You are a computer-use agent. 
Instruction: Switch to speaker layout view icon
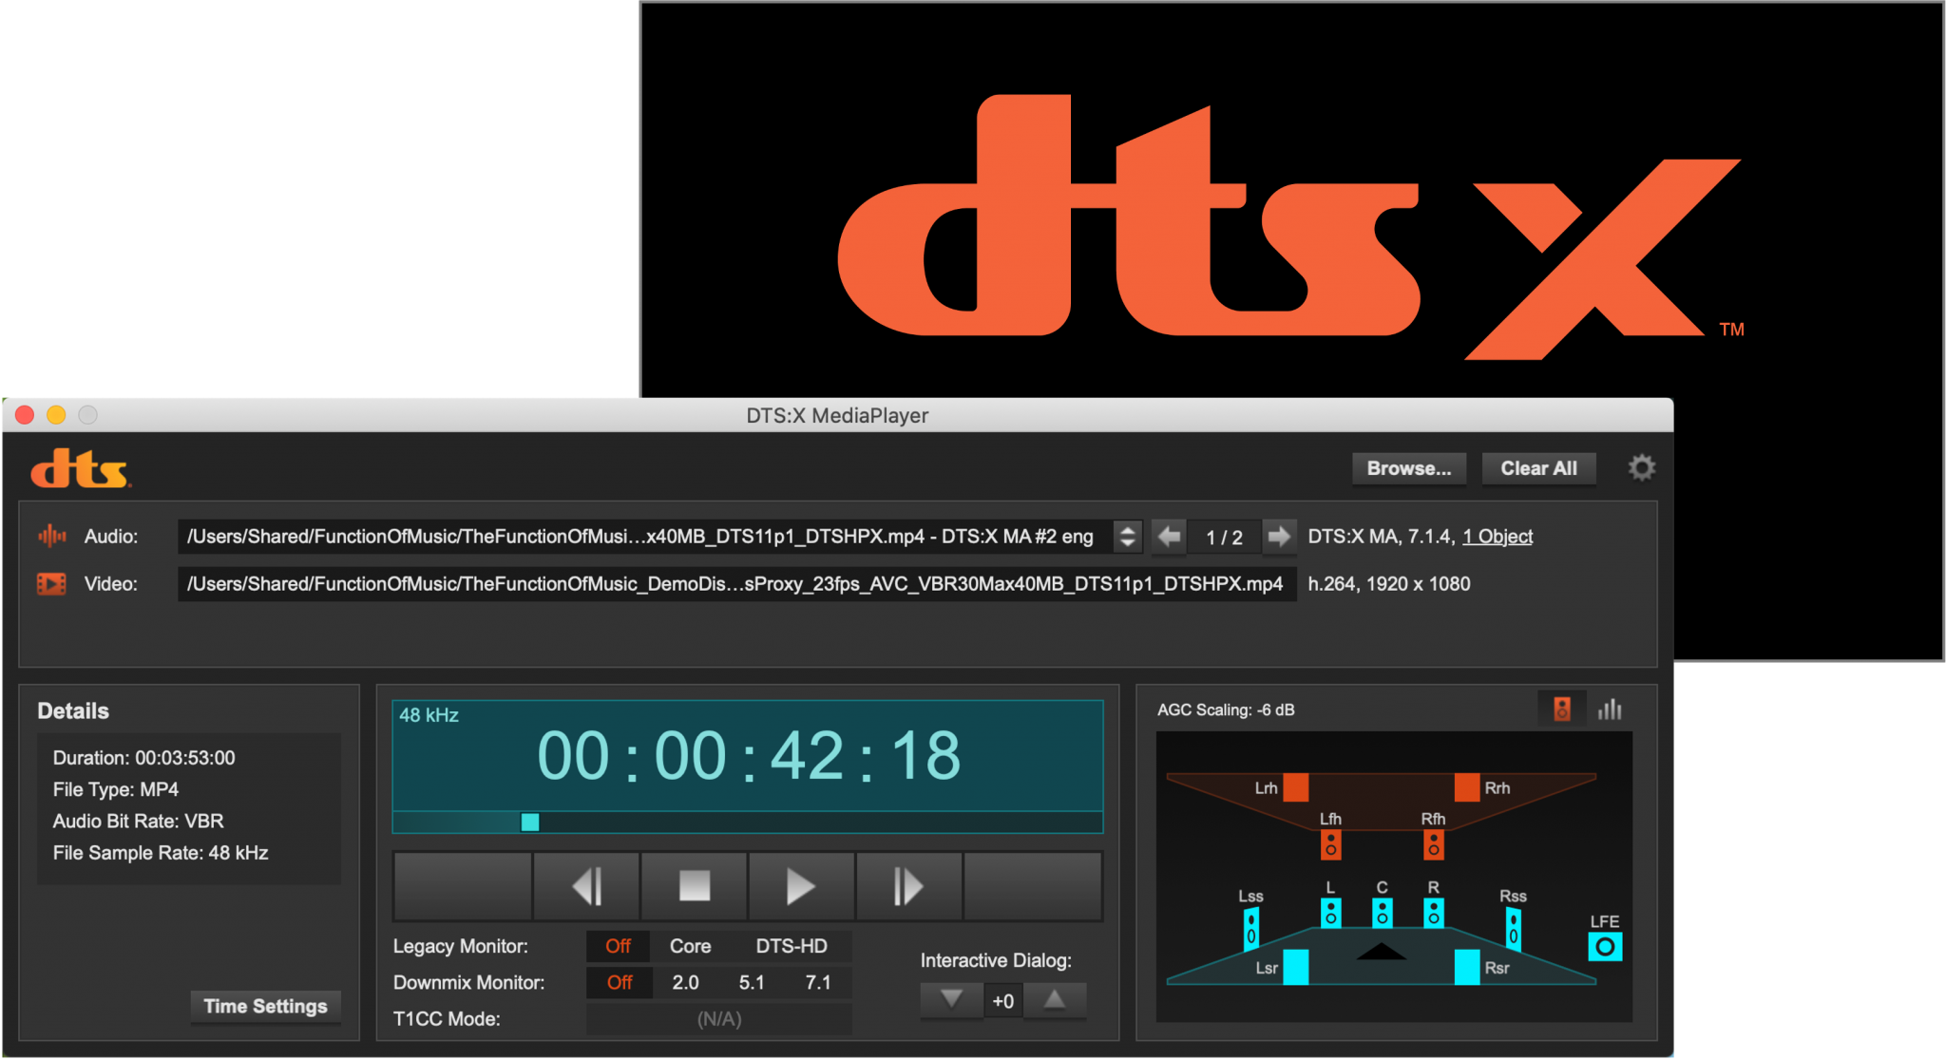(1561, 709)
